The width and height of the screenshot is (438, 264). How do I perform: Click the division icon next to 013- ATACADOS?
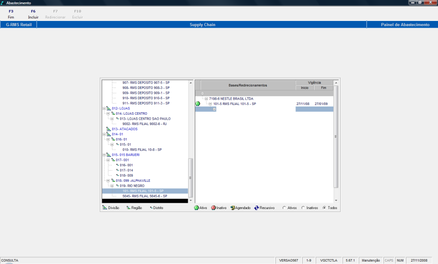tap(109, 129)
